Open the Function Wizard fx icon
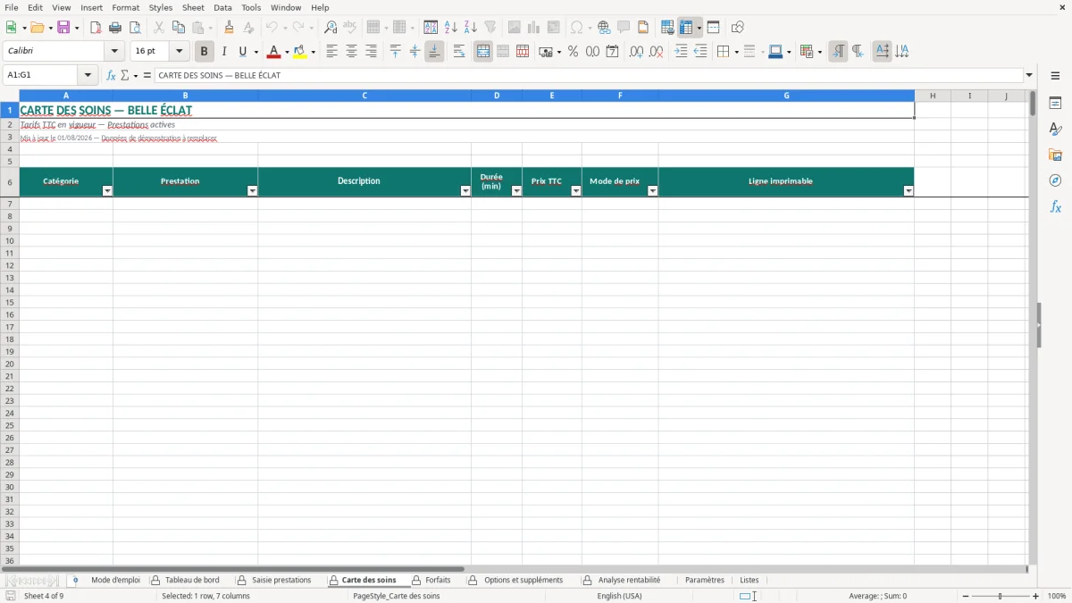Screen dimensions: 1072x603 point(111,76)
